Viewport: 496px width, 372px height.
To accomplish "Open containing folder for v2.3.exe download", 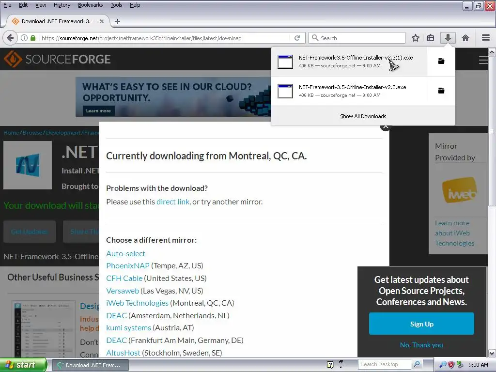I will coord(441,91).
